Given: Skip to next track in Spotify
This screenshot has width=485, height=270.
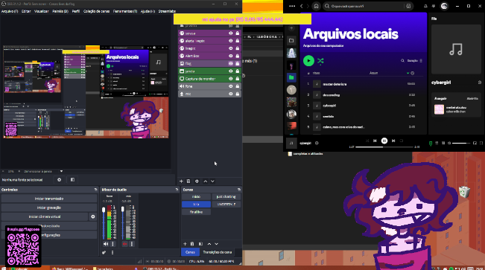Looking at the screenshot, I should 393,141.
